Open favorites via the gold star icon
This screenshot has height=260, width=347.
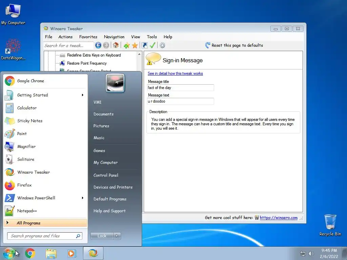click(x=135, y=45)
